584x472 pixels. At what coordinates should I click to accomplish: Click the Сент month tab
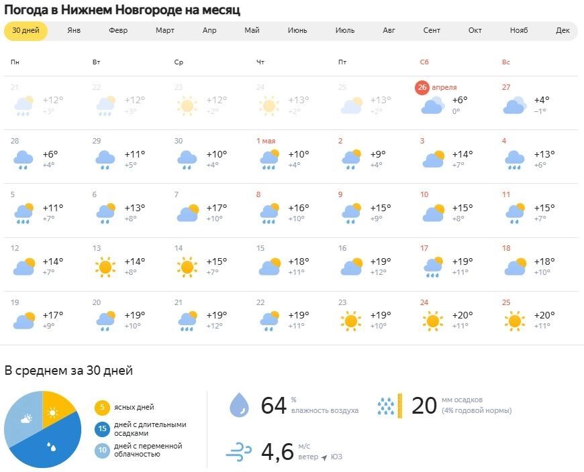coord(432,31)
